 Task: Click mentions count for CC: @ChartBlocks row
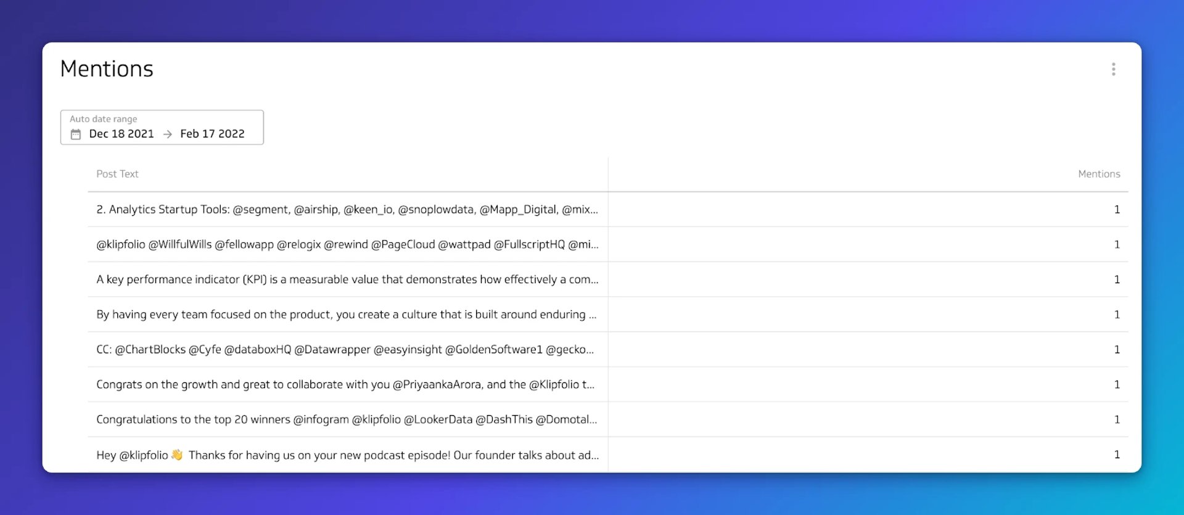pyautogui.click(x=1117, y=350)
